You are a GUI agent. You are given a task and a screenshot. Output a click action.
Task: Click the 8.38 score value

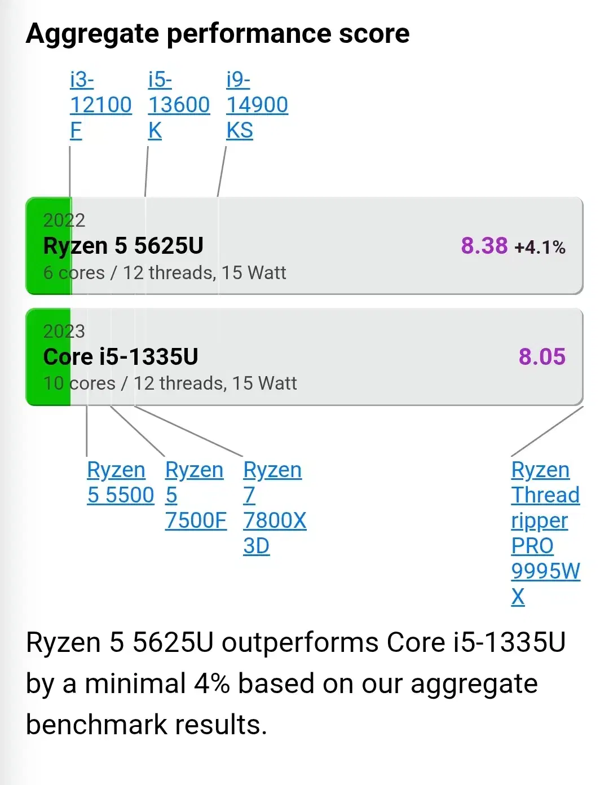point(484,246)
